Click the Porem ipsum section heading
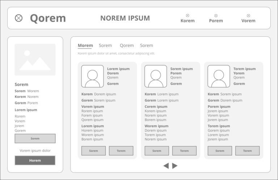Screen dimensions: 278x180 pos(219,106)
